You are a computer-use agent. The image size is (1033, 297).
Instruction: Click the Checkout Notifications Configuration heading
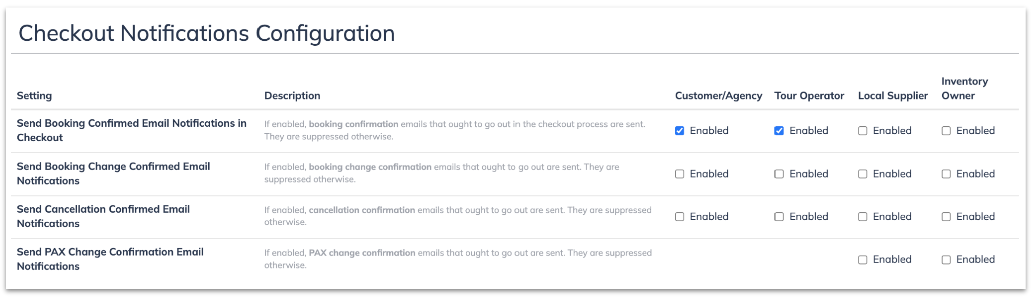pos(206,33)
